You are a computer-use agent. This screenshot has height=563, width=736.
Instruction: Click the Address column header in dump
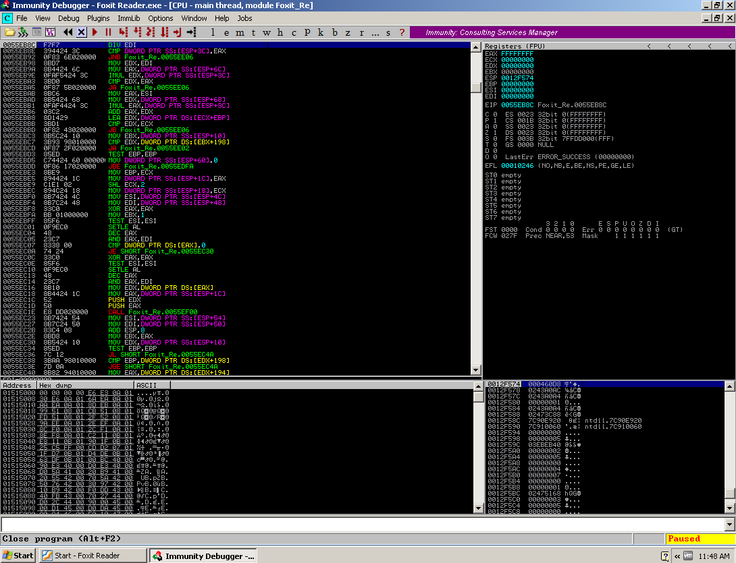19,385
